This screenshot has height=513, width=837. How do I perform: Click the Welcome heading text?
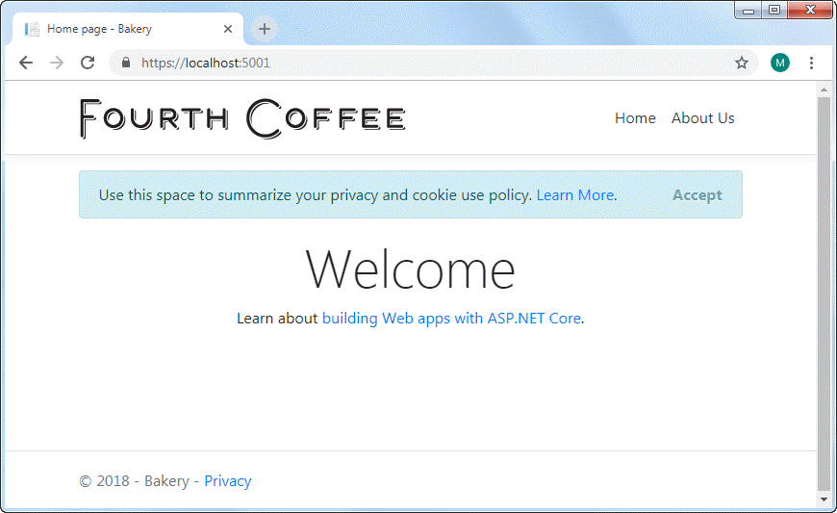pos(410,269)
